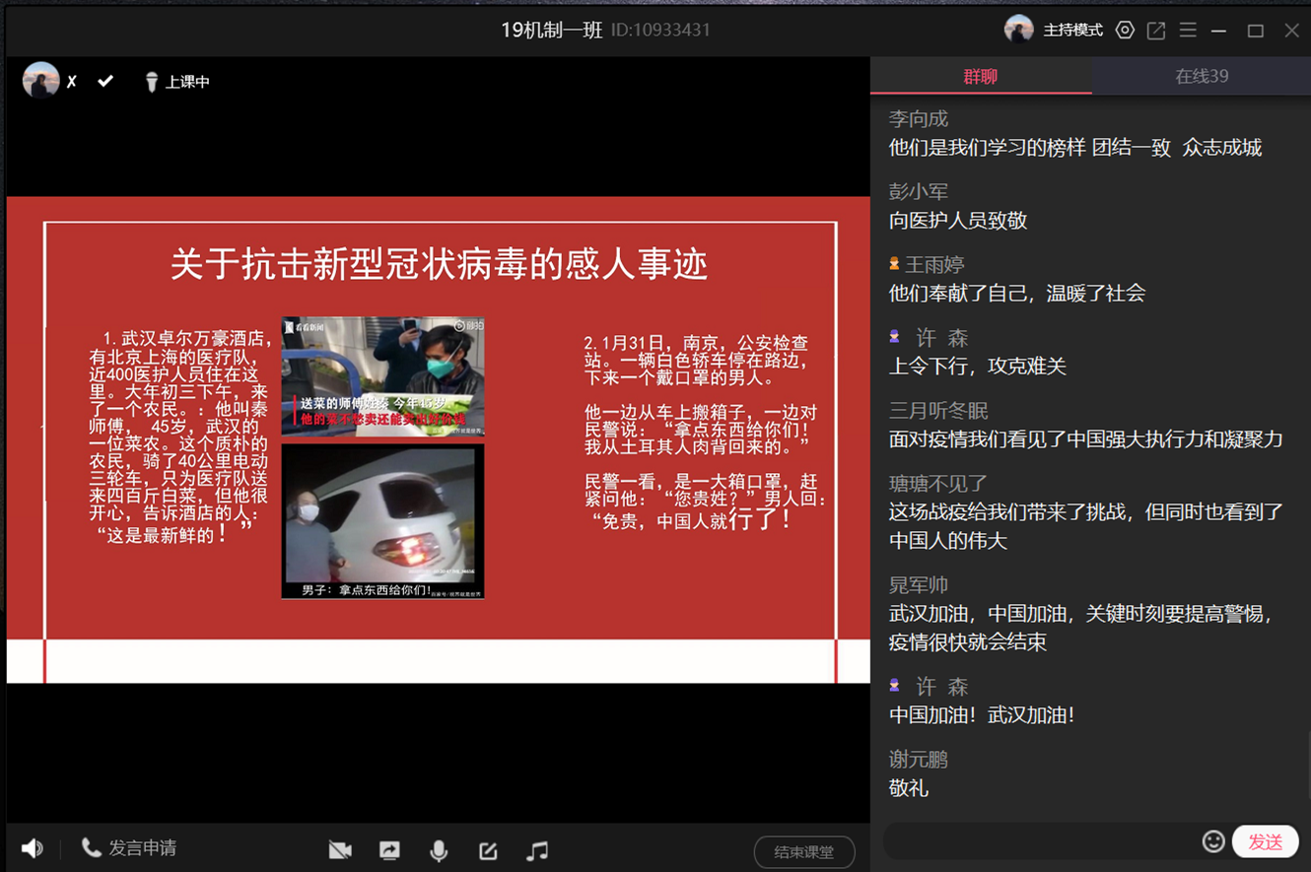Toggle the speaker volume icon
1311x872 pixels.
[x=33, y=848]
